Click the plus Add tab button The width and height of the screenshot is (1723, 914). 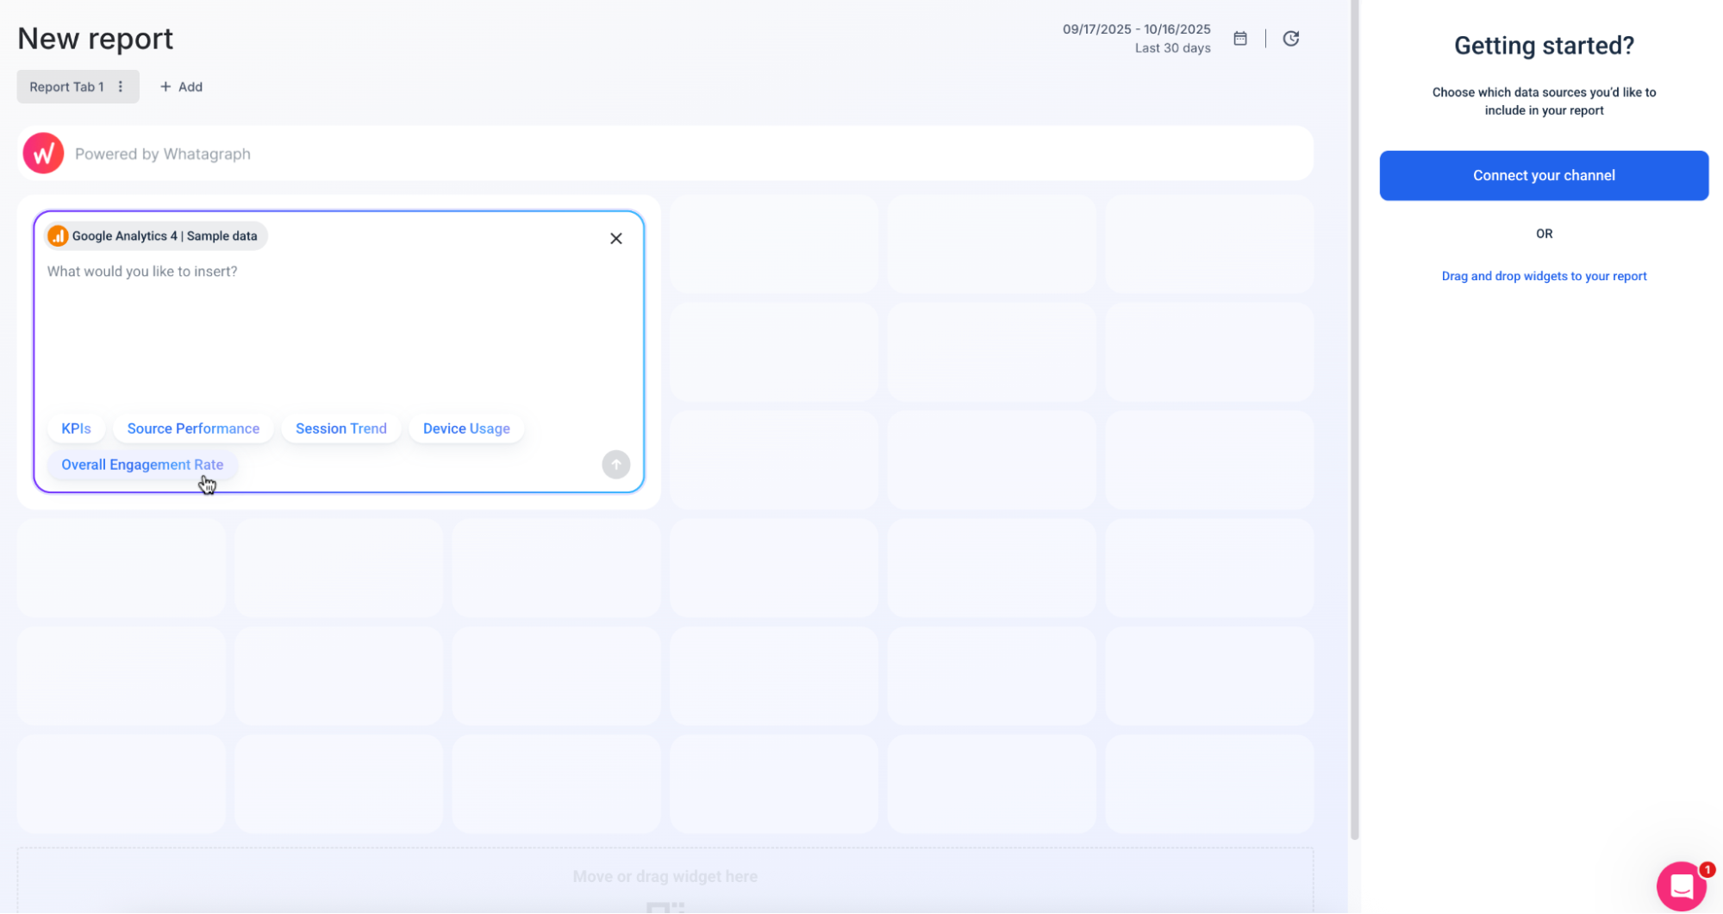point(181,87)
